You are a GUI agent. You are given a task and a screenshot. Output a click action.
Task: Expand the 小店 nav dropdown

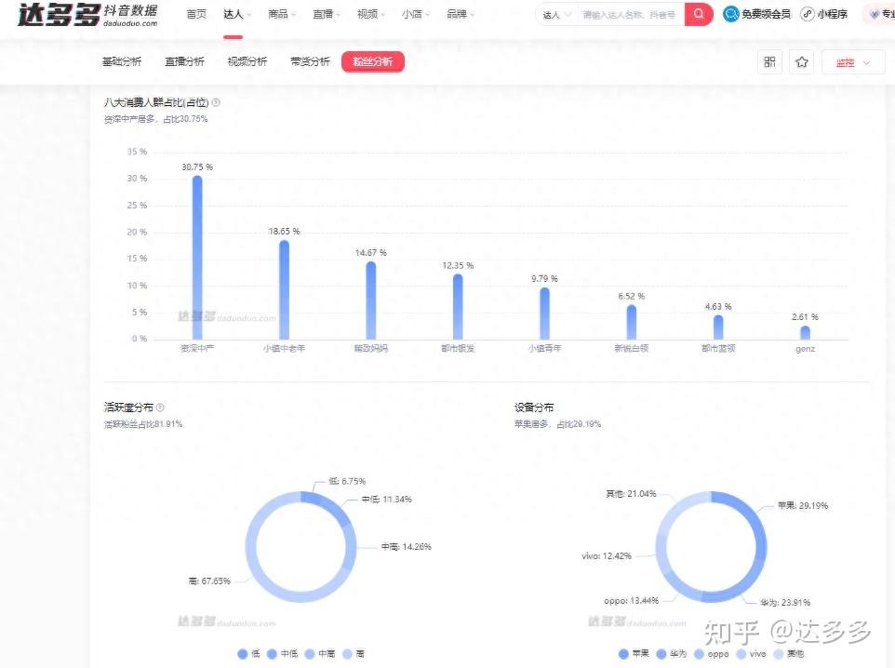click(x=416, y=14)
